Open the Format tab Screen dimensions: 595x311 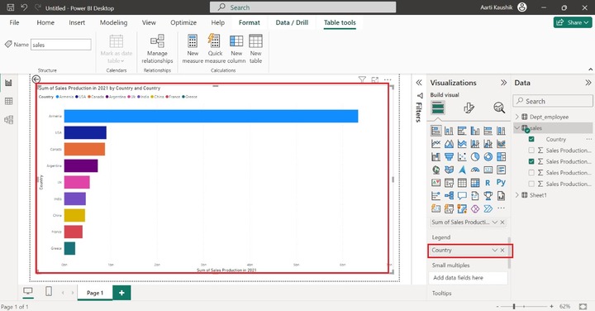[x=250, y=22]
